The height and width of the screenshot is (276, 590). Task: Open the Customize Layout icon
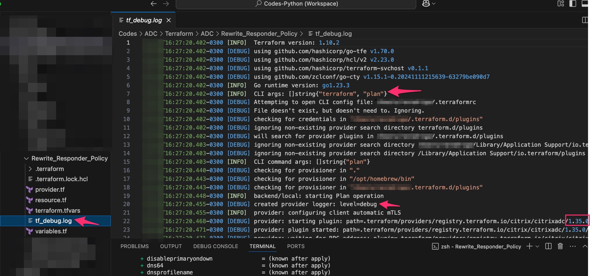click(x=561, y=4)
